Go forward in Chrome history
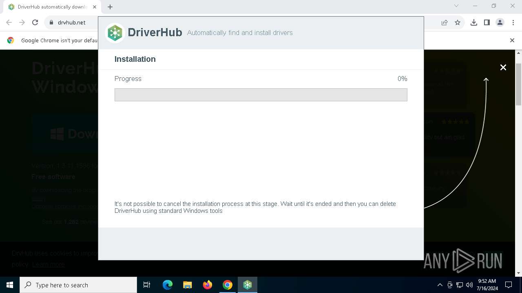The height and width of the screenshot is (293, 522). (x=22, y=22)
